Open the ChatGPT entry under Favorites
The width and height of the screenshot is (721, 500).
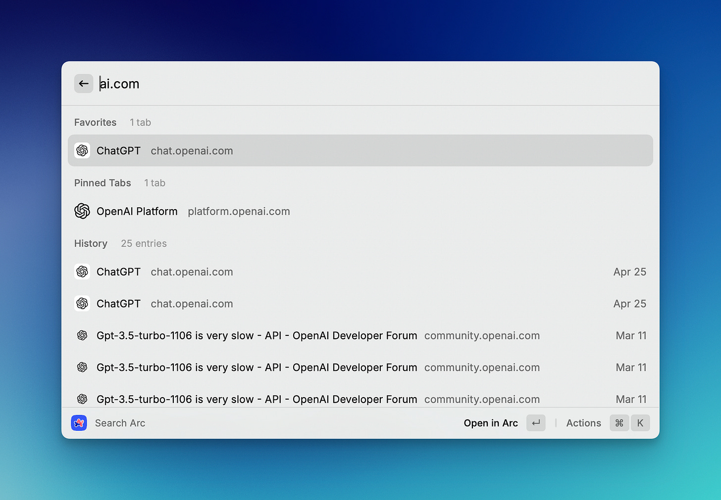pyautogui.click(x=360, y=150)
